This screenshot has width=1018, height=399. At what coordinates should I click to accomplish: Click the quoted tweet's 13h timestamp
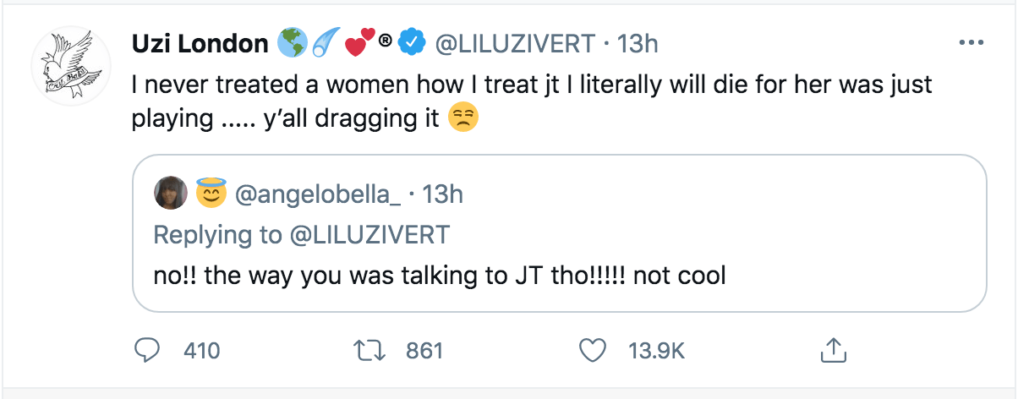click(x=441, y=195)
